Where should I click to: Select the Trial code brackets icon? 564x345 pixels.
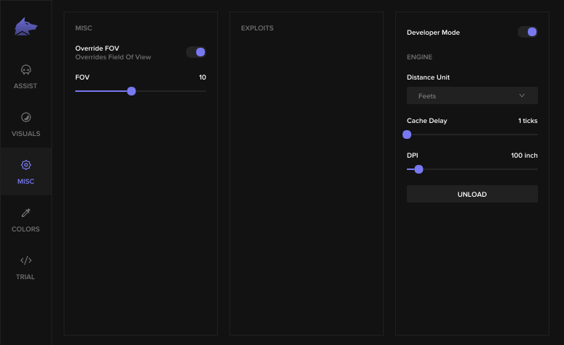click(26, 260)
